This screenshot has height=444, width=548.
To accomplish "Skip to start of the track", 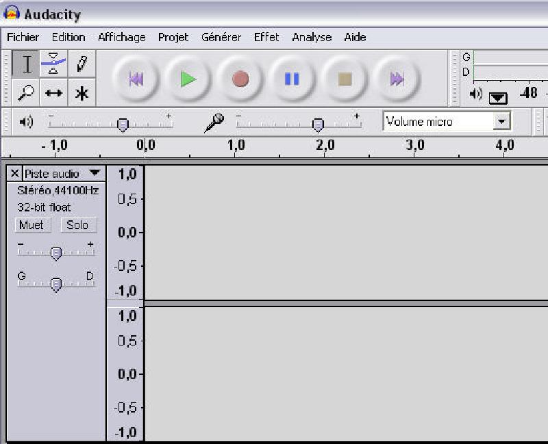I will 136,79.
